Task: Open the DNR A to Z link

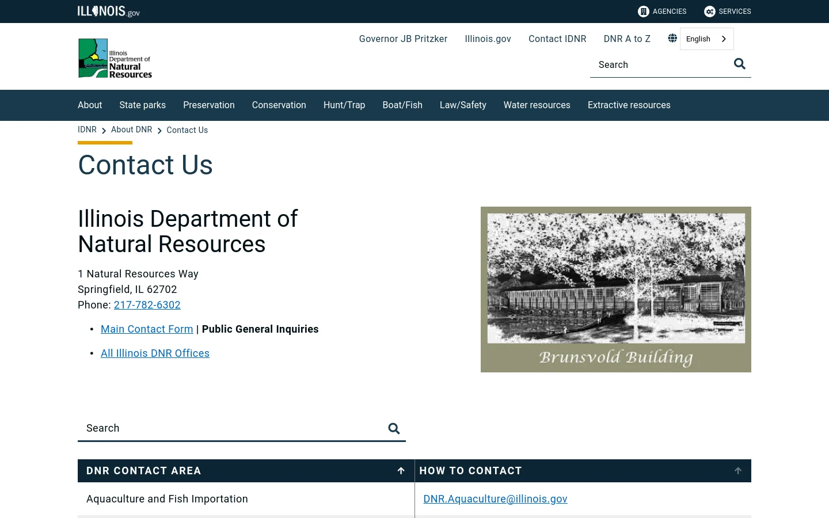Action: click(x=627, y=39)
